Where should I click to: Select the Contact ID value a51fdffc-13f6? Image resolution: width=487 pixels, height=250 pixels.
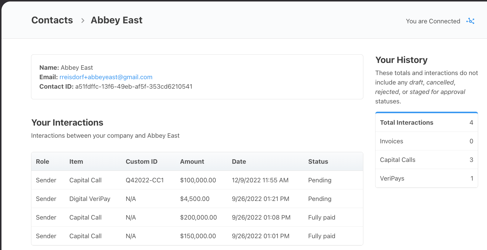[x=134, y=87]
